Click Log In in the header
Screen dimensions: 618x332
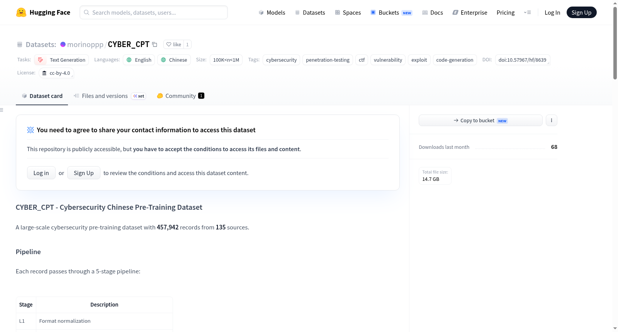click(x=552, y=12)
